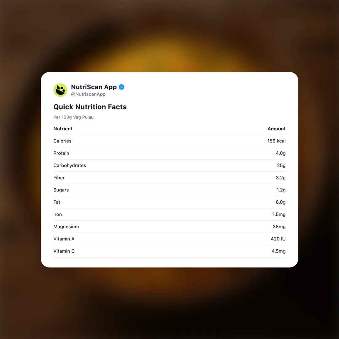Select the Quick Nutrition Facts heading
339x339 pixels.
point(90,107)
